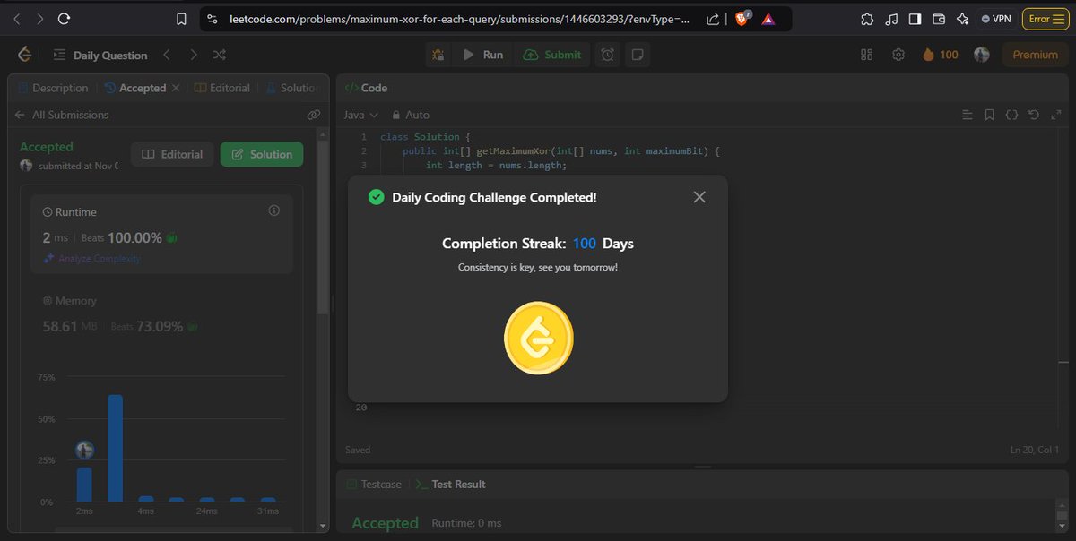Go back to All Submissions

pyautogui.click(x=62, y=115)
